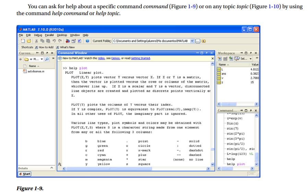
Task: Click the Paste toolbar icon
Action: 48,41
